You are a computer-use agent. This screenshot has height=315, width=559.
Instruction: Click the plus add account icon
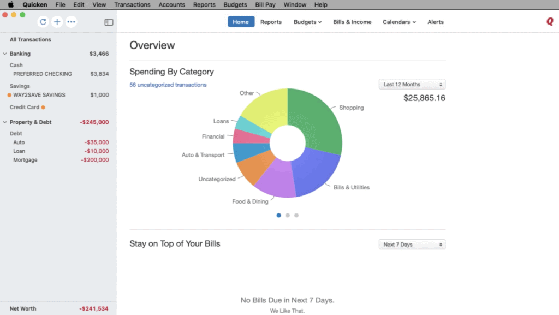point(57,22)
